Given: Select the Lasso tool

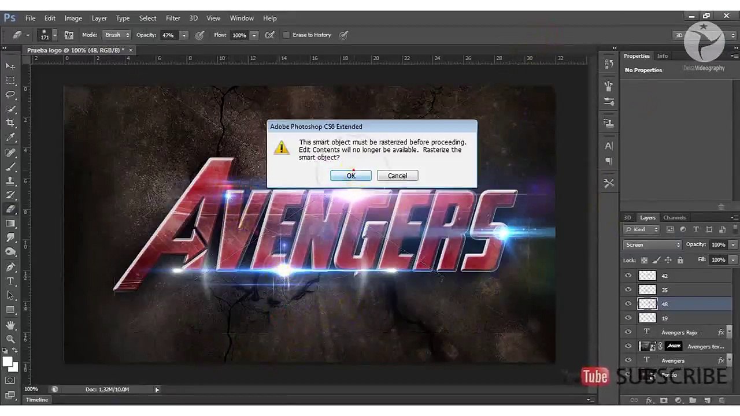Looking at the screenshot, I should click(x=10, y=94).
